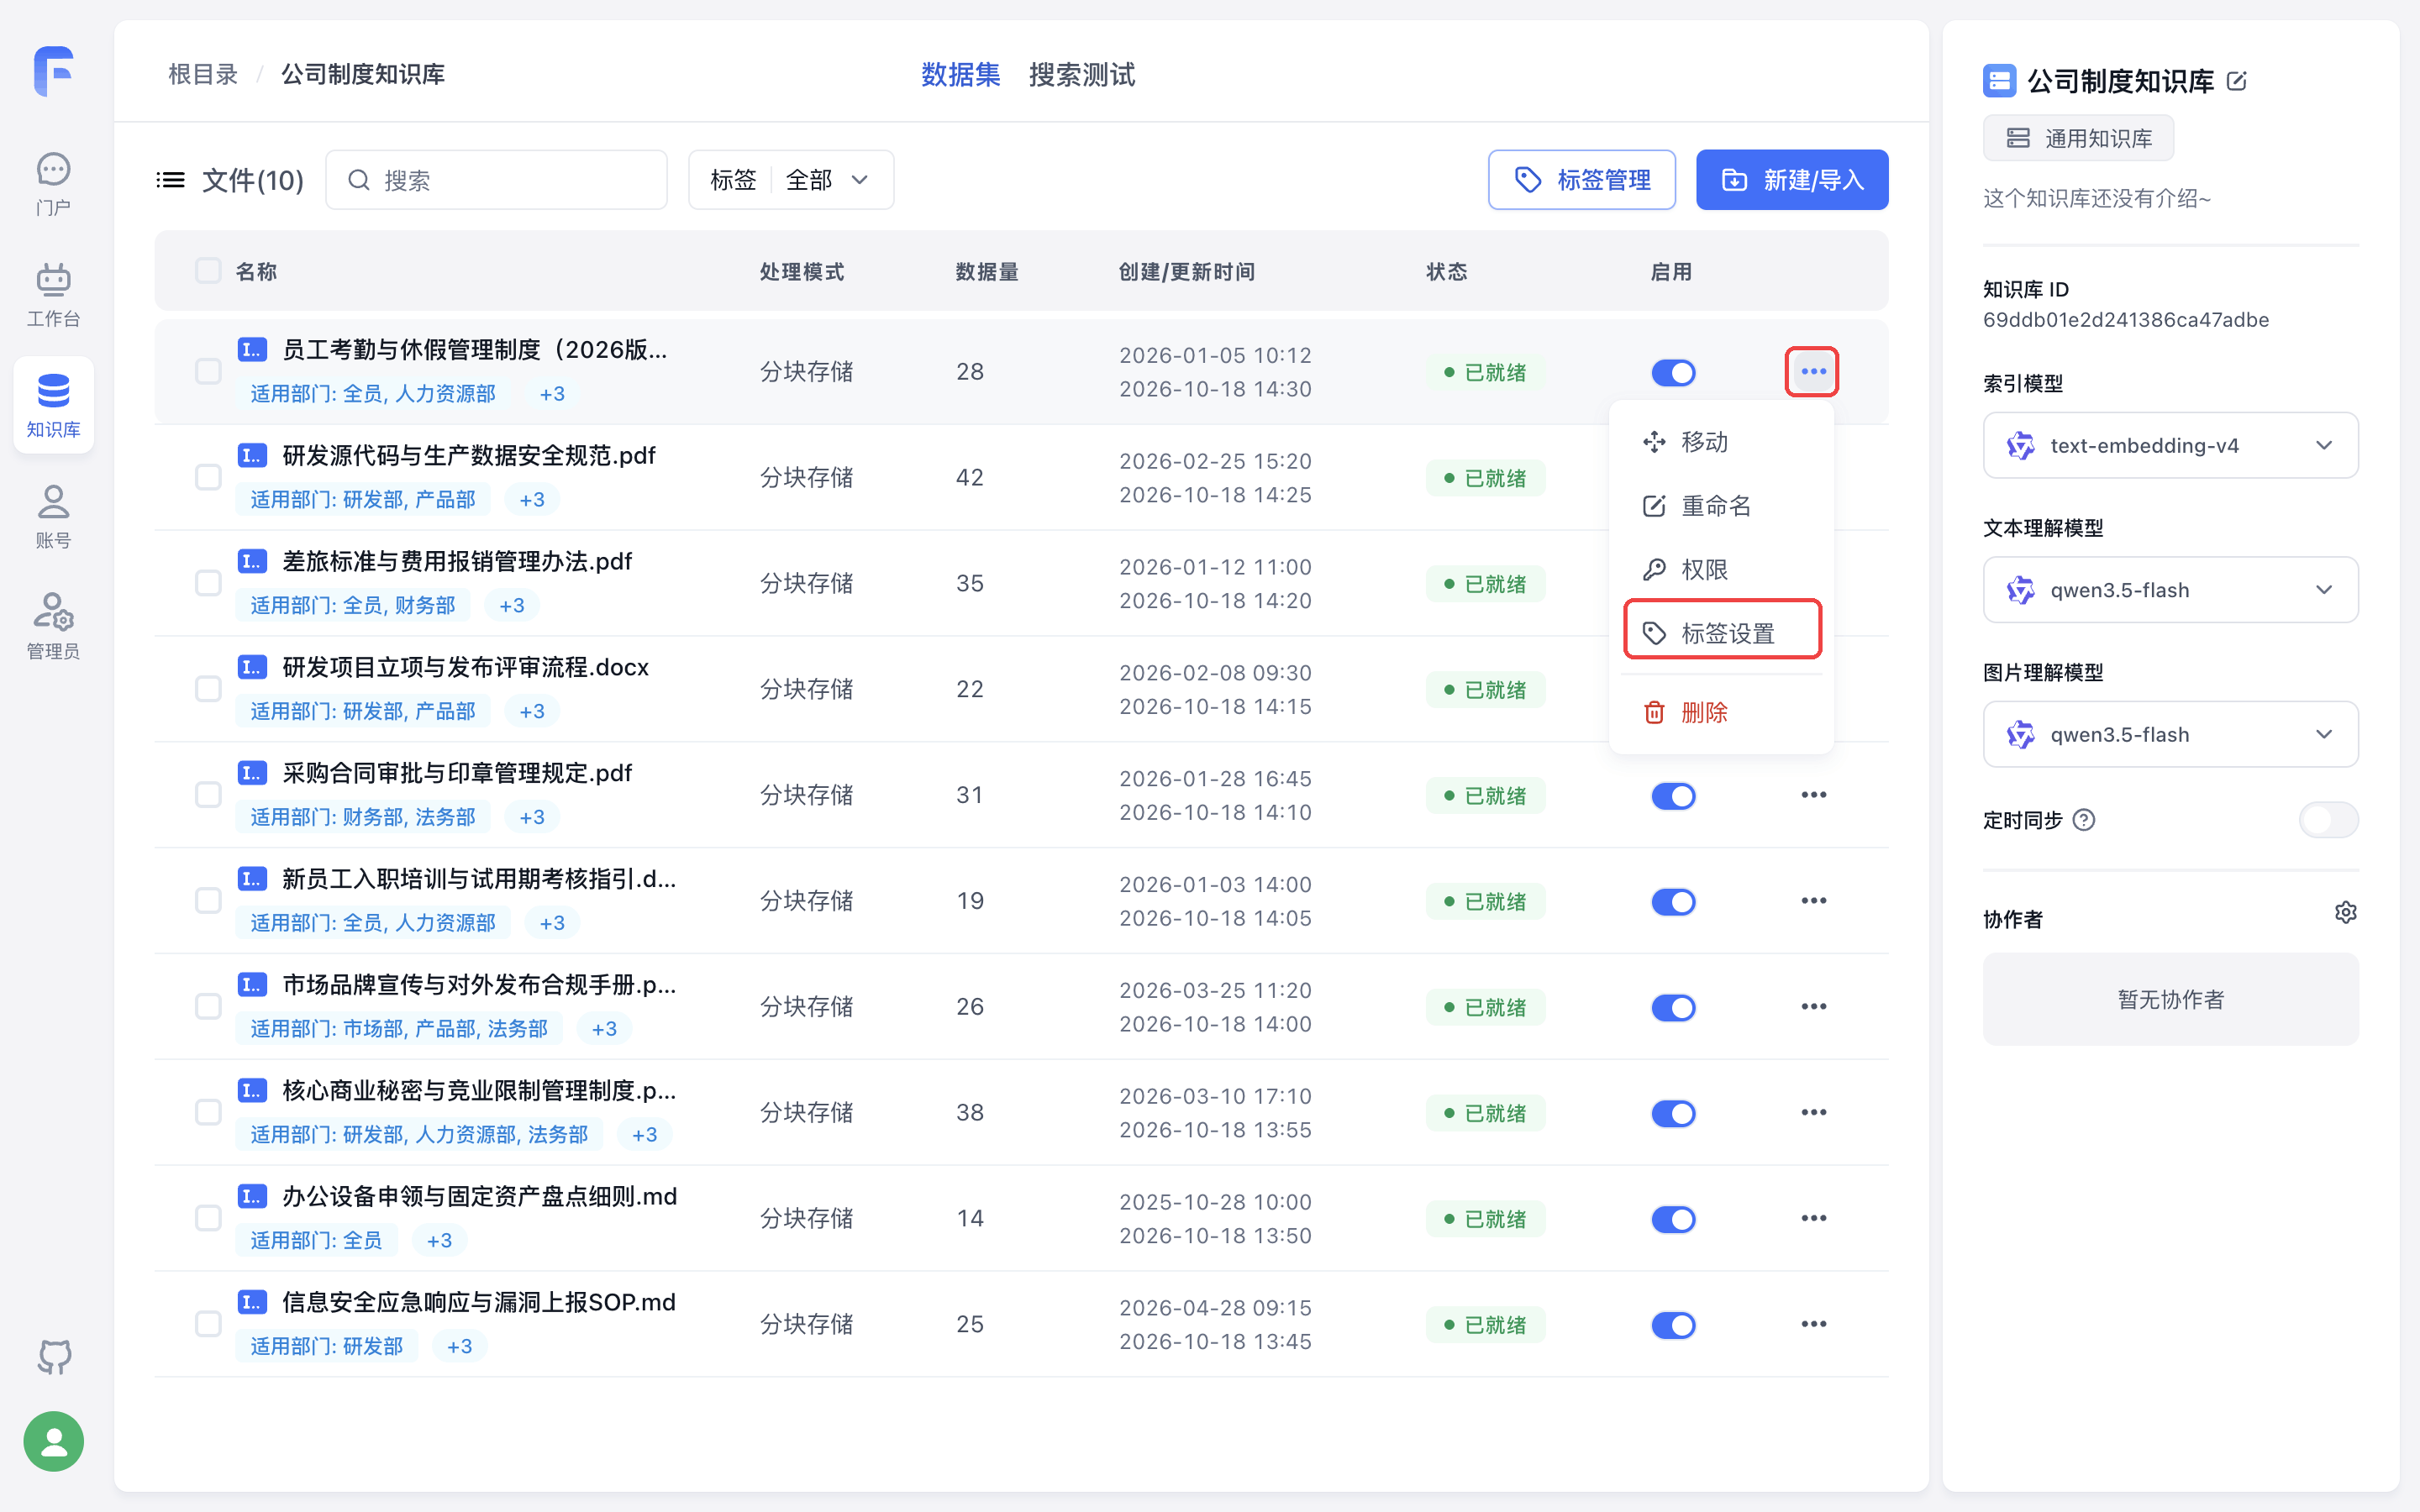
Task: Open more options for 新员工入职培训 row
Action: coord(1813,901)
